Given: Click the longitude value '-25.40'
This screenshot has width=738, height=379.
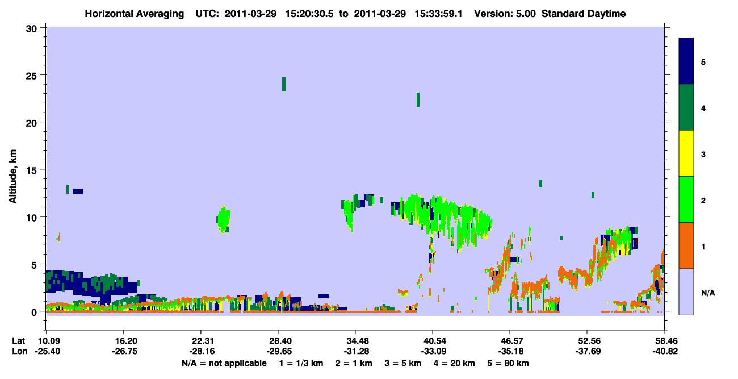Looking at the screenshot, I should pyautogui.click(x=47, y=351).
